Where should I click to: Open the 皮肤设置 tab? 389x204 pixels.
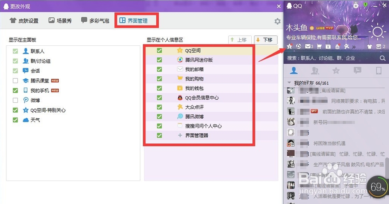(x=24, y=21)
